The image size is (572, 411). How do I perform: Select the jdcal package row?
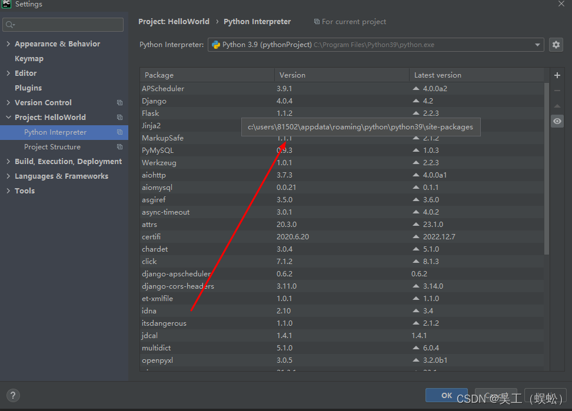tap(342, 336)
